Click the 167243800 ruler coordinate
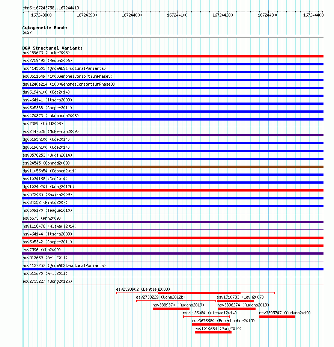The width and height of the screenshot is (334, 347). tap(41, 15)
